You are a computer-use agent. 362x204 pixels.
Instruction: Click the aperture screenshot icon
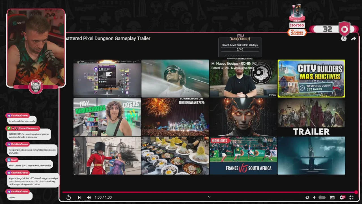click(x=307, y=197)
